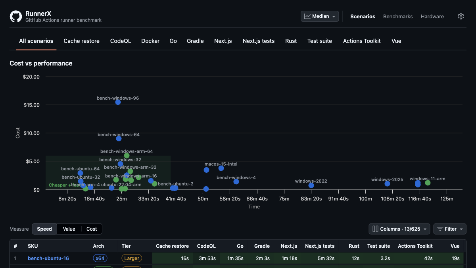
Task: Click the 1m 35s Go cell
Action: pyautogui.click(x=234, y=258)
